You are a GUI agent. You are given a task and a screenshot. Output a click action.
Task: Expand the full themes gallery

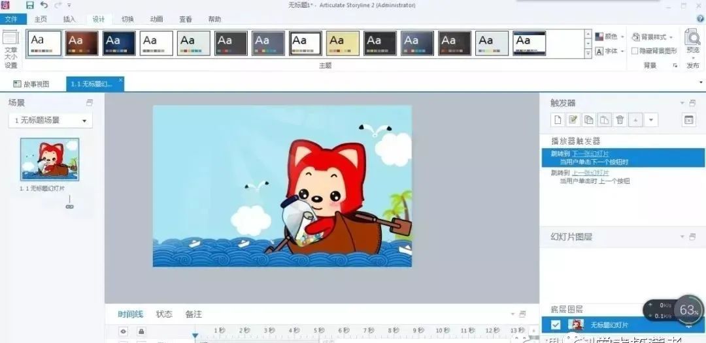tap(588, 53)
